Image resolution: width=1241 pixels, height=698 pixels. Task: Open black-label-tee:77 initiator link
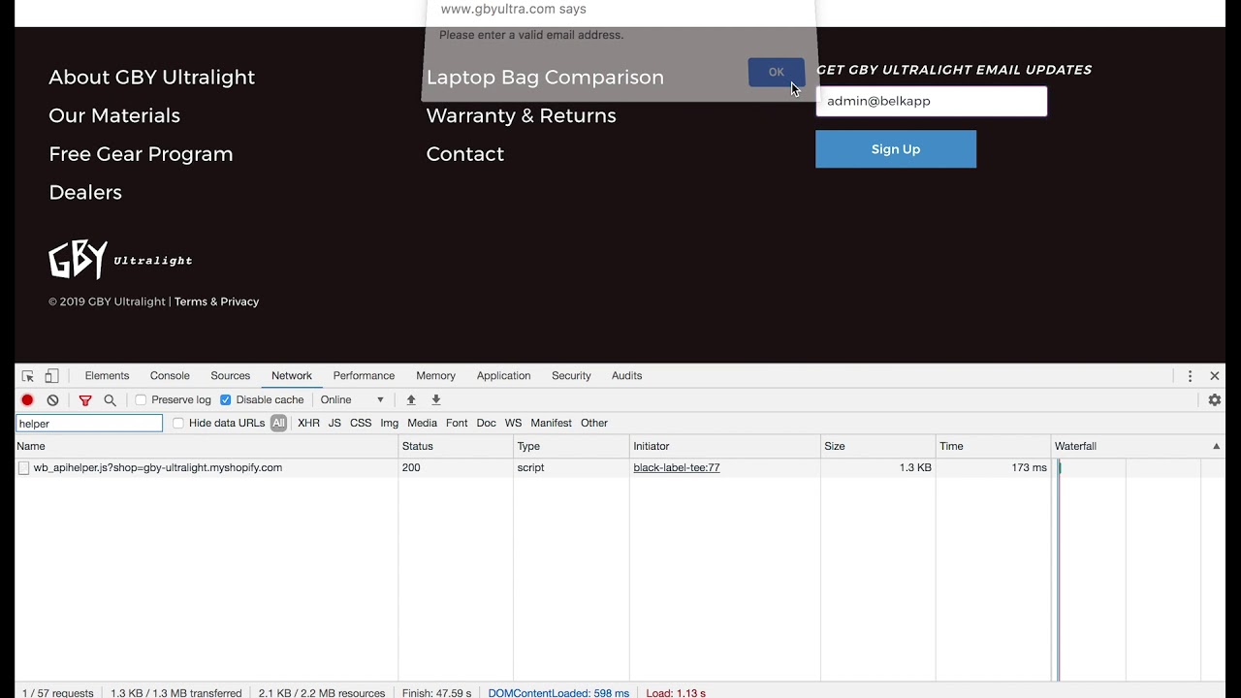pyautogui.click(x=677, y=467)
